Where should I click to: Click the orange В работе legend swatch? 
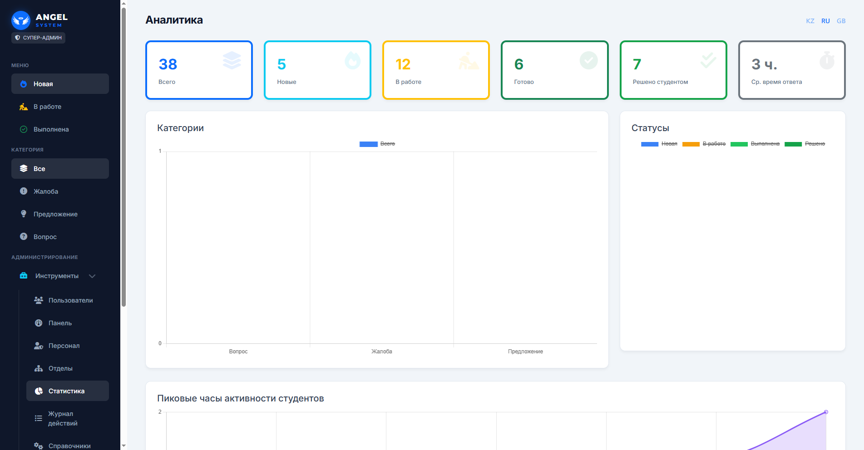coord(691,144)
